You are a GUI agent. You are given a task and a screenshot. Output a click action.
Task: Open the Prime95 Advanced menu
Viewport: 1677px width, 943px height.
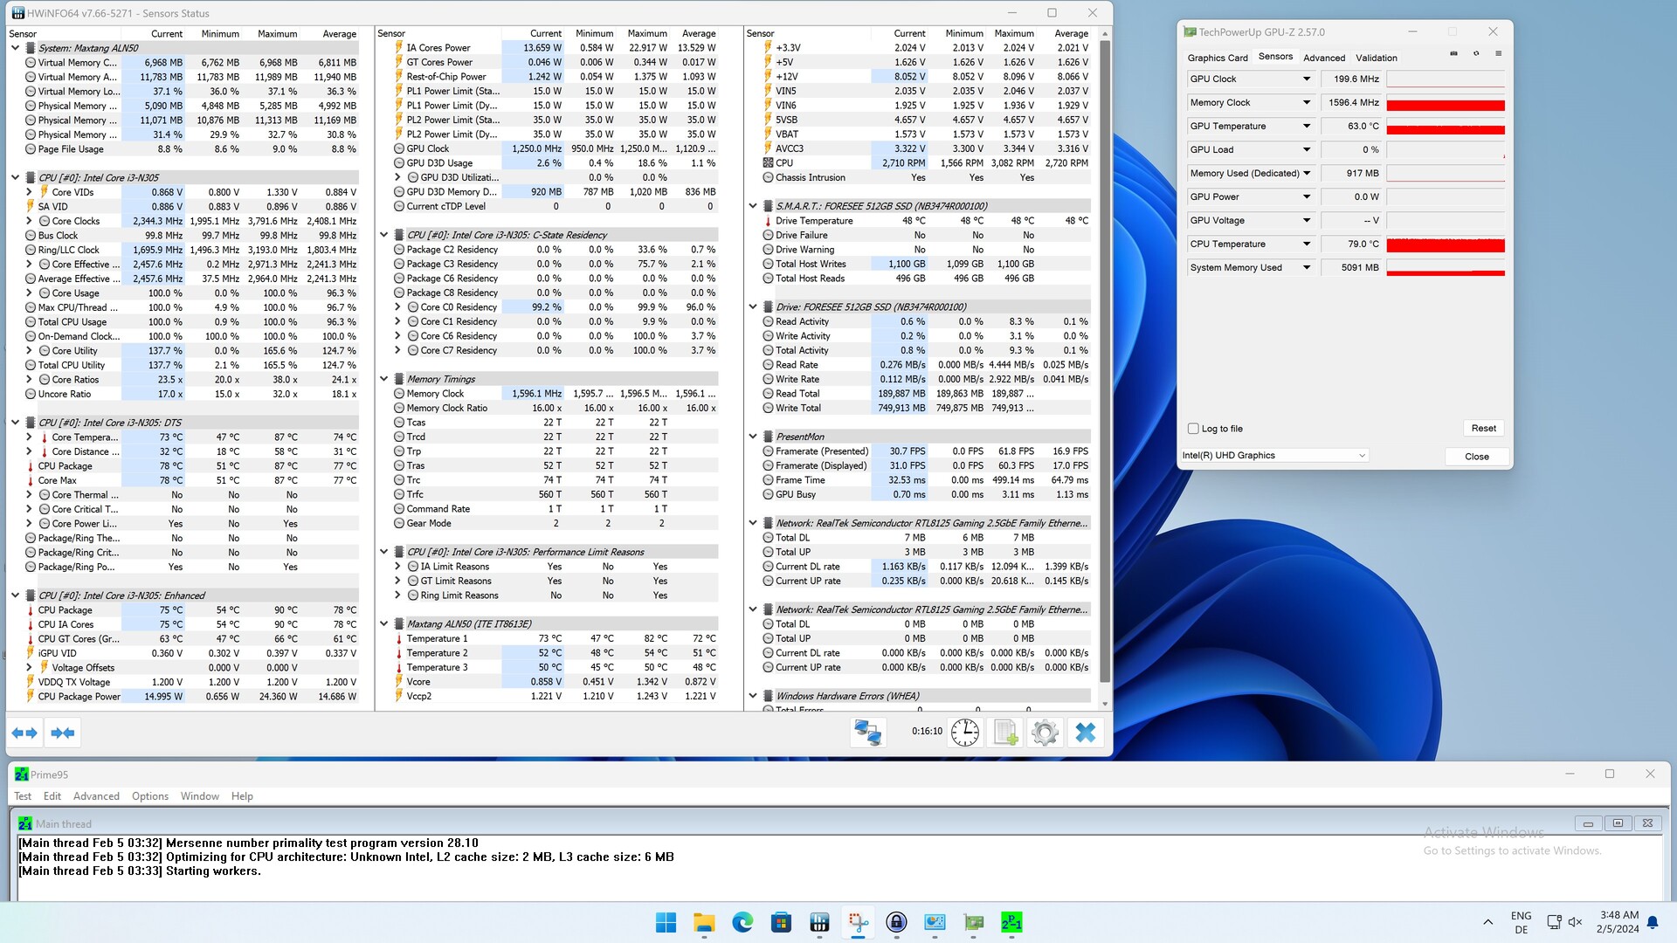pos(96,796)
